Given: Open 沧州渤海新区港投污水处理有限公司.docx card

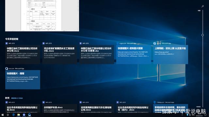Looking at the screenshot, I should tap(97, 109).
